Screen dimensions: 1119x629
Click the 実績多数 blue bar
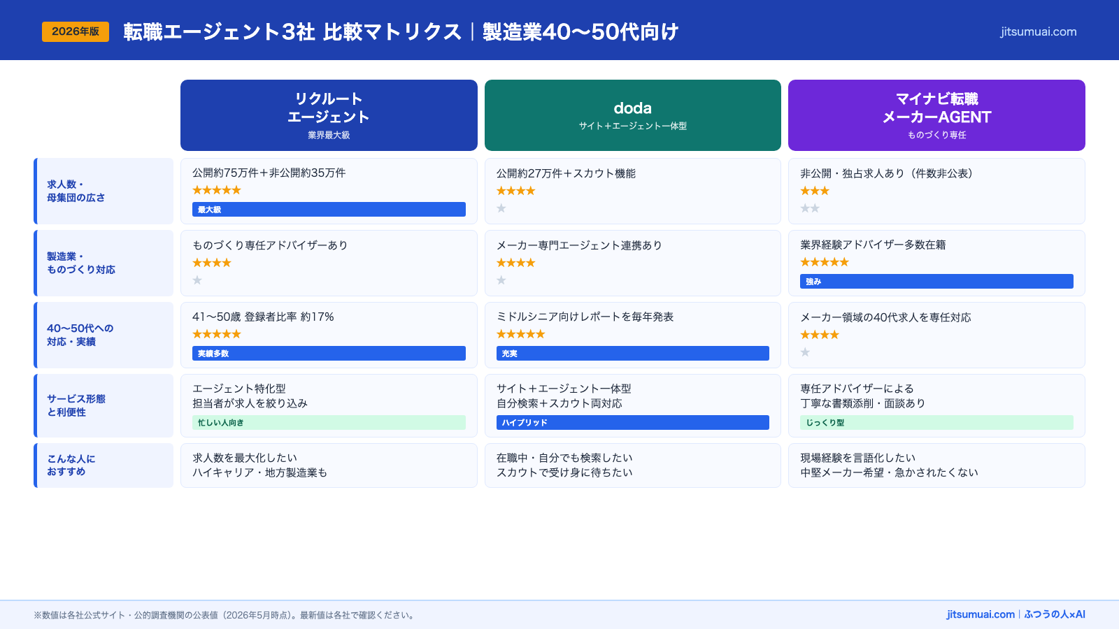329,353
